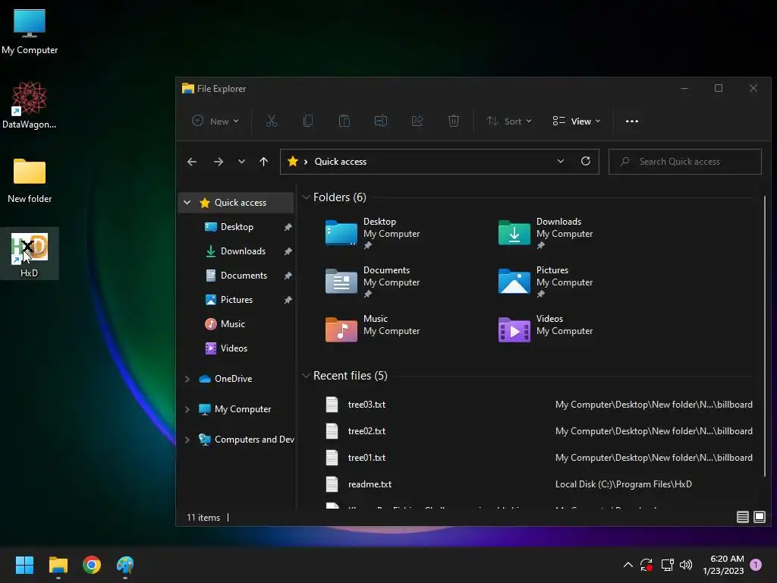Click the Paste clipboard icon
This screenshot has width=777, height=583.
point(344,121)
